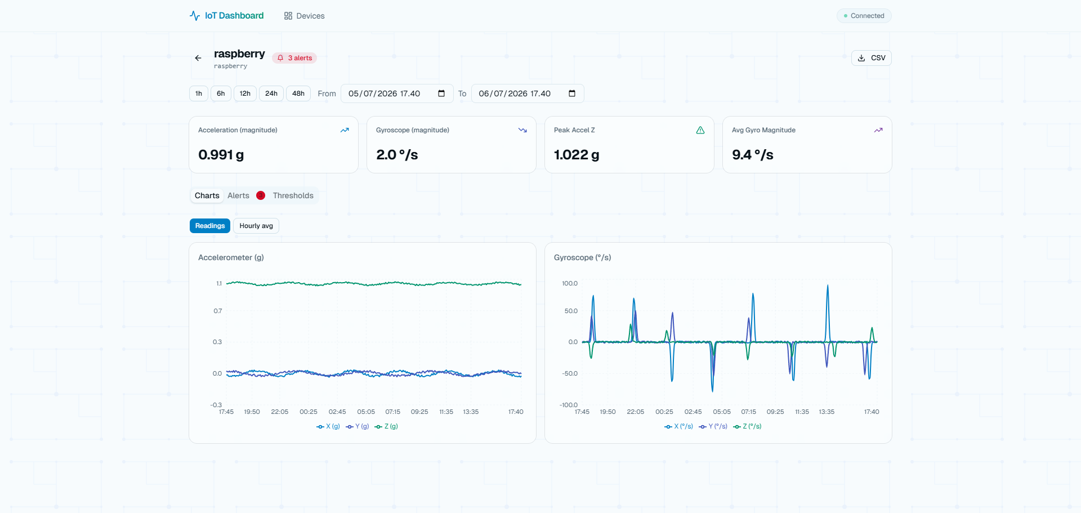Click the IoT Dashboard pulse logo icon
The width and height of the screenshot is (1081, 513).
pos(195,16)
